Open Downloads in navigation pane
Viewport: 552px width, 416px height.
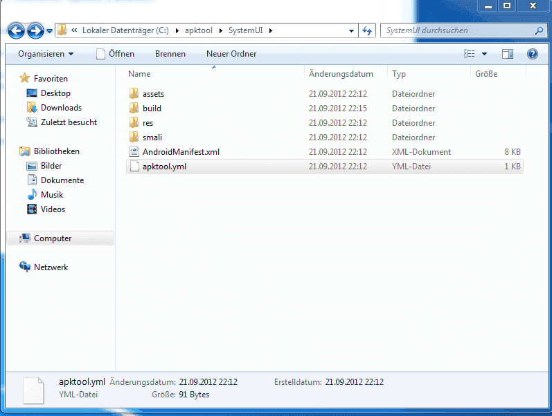[61, 108]
